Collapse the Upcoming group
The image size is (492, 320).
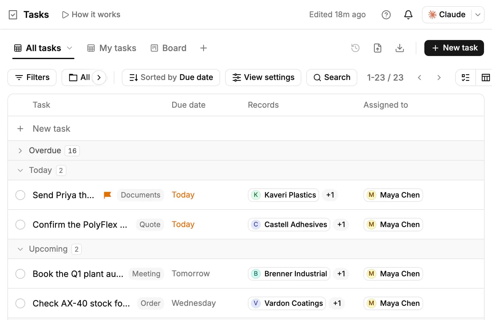point(20,249)
